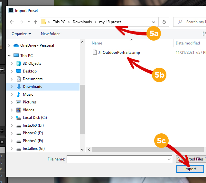Click the Photos2 (E:) drive icon
This screenshot has width=206, height=183.
click(x=19, y=134)
